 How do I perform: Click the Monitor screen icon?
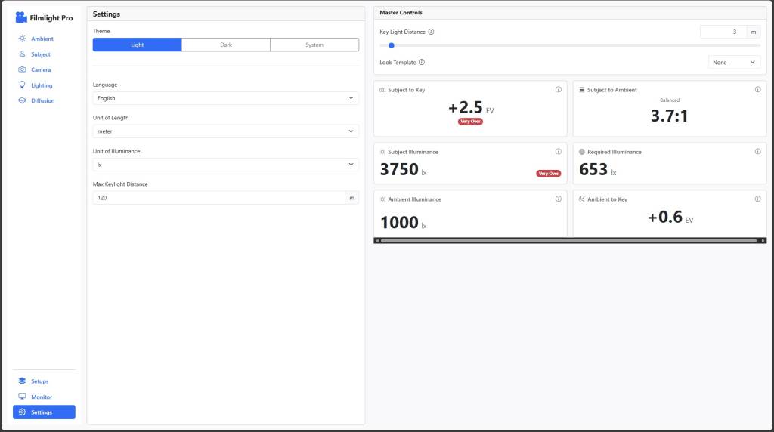[22, 397]
